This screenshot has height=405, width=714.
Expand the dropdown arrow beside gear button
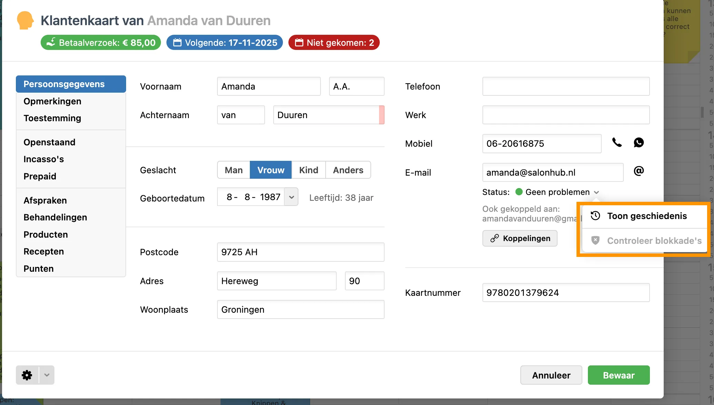(47, 375)
